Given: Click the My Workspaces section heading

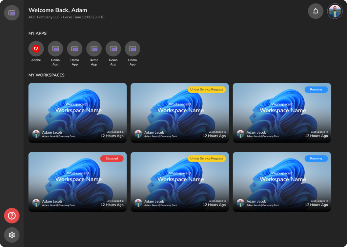Looking at the screenshot, I should [x=46, y=75].
